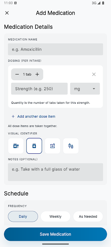Focus the Medication Name field
The image size is (111, 247).
coord(55,49)
